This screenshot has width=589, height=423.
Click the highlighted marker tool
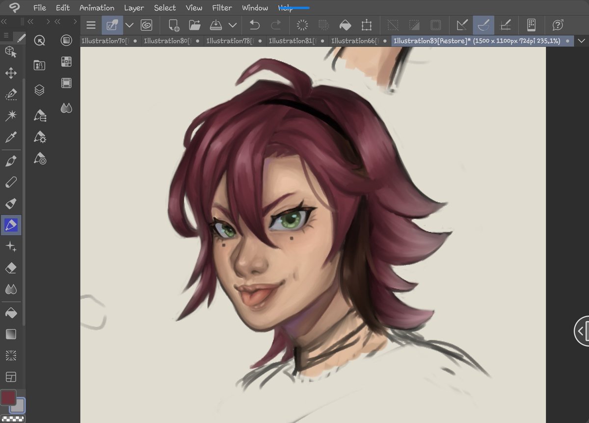coord(11,225)
